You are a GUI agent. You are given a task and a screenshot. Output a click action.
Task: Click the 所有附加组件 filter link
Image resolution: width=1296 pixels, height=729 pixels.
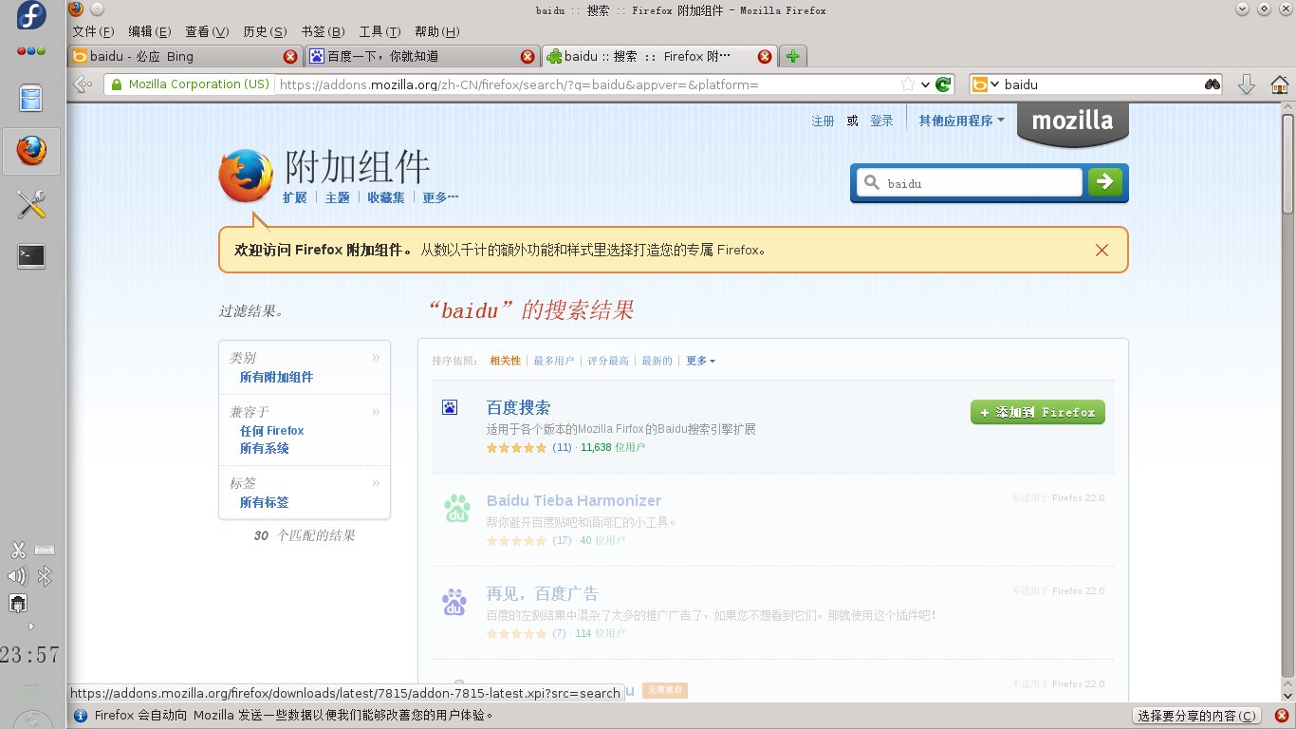point(276,377)
